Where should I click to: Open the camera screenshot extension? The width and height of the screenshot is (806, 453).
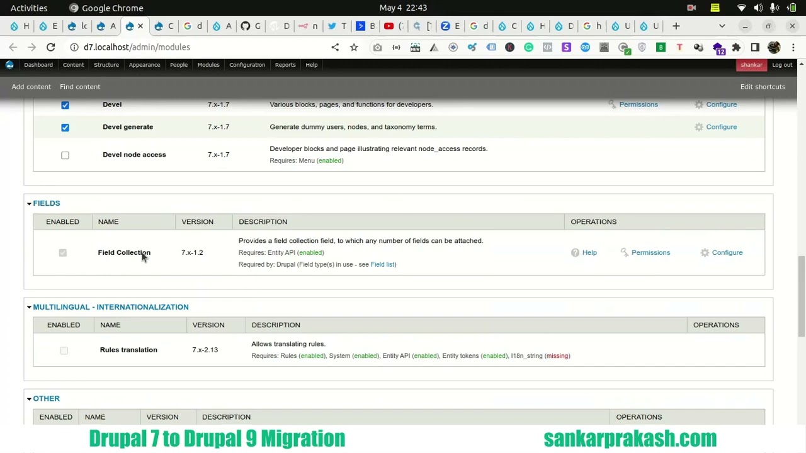377,47
